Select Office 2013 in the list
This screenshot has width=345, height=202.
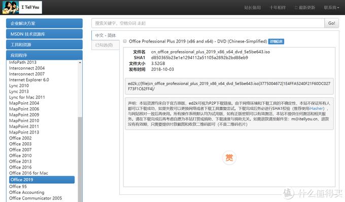click(x=20, y=161)
